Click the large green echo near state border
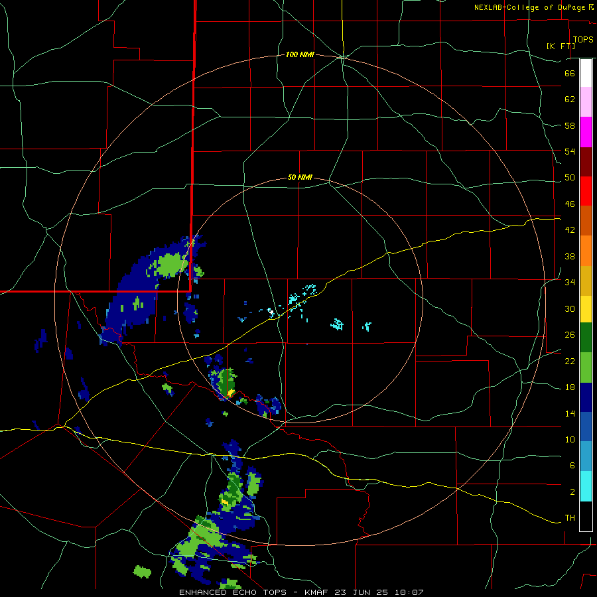 click(x=169, y=265)
